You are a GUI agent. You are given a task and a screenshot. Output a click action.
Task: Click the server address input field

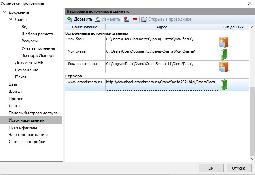tap(162, 85)
